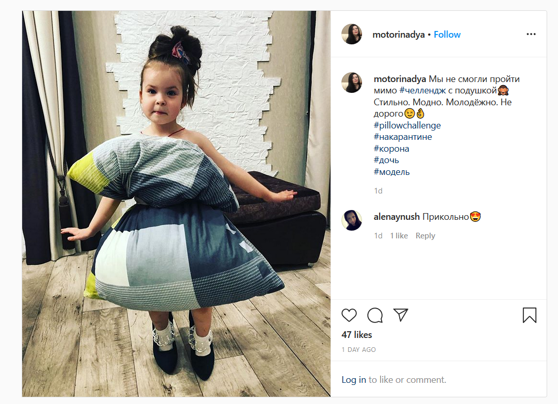Open the #корона hashtag

point(391,149)
